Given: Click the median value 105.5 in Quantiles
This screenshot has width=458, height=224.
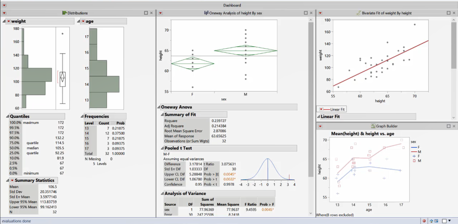Looking at the screenshot, I should coord(60,148).
